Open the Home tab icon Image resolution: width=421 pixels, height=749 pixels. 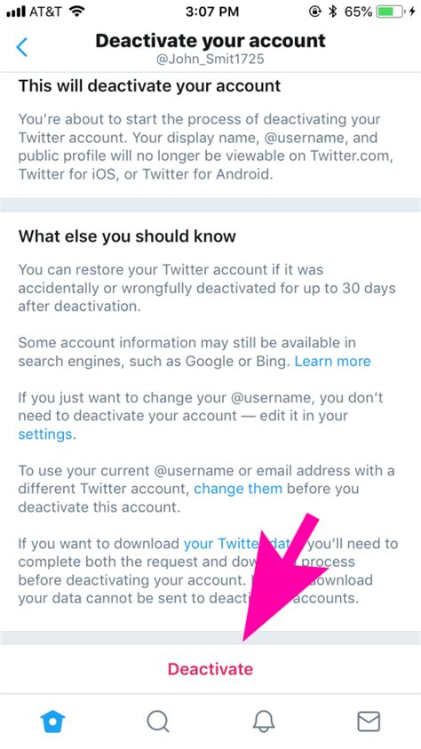tap(52, 721)
